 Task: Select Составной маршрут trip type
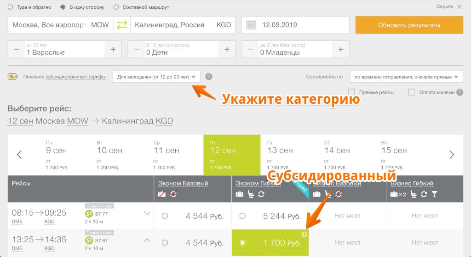116,7
